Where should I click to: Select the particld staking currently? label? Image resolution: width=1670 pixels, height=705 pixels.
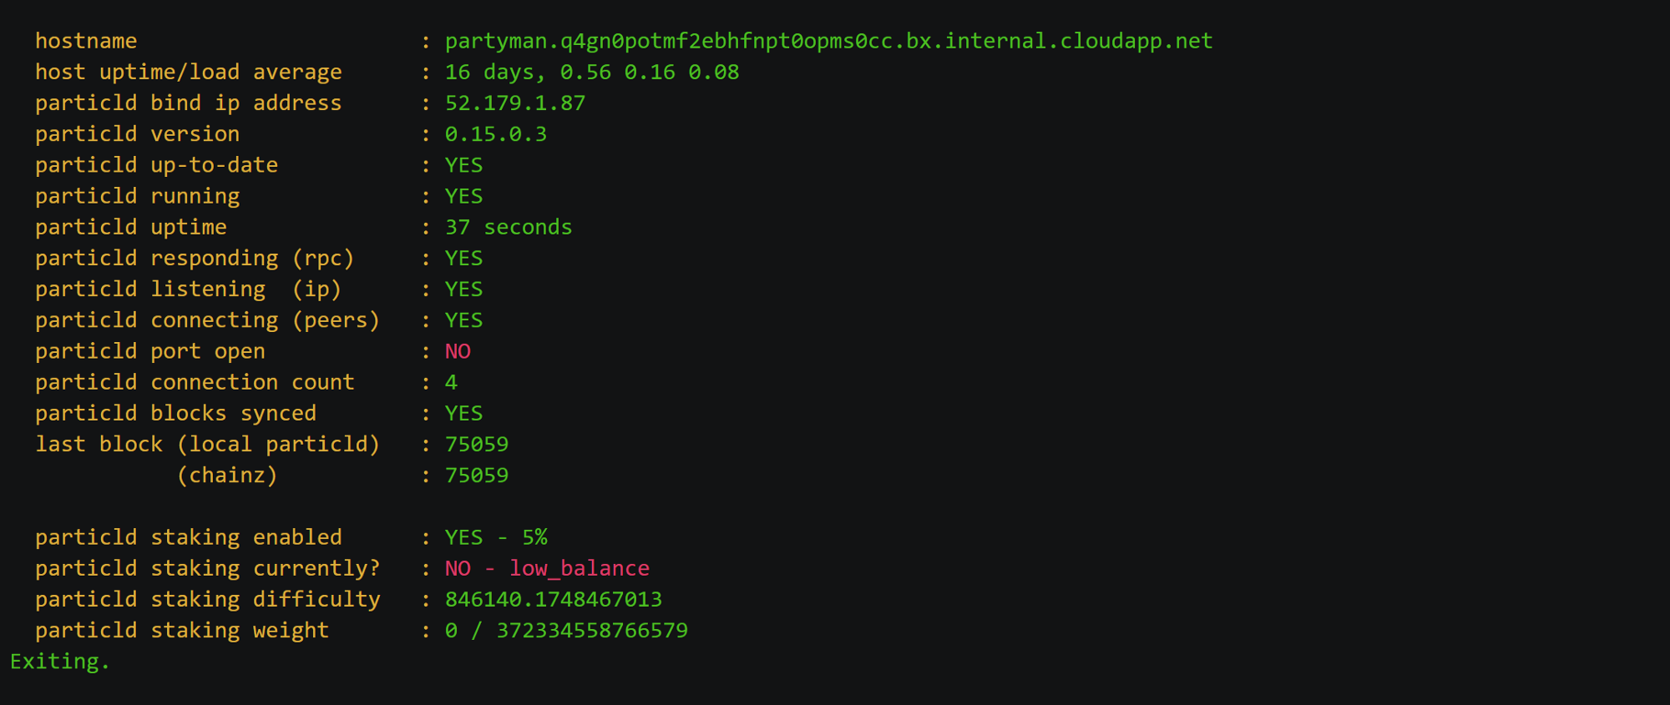pos(208,568)
